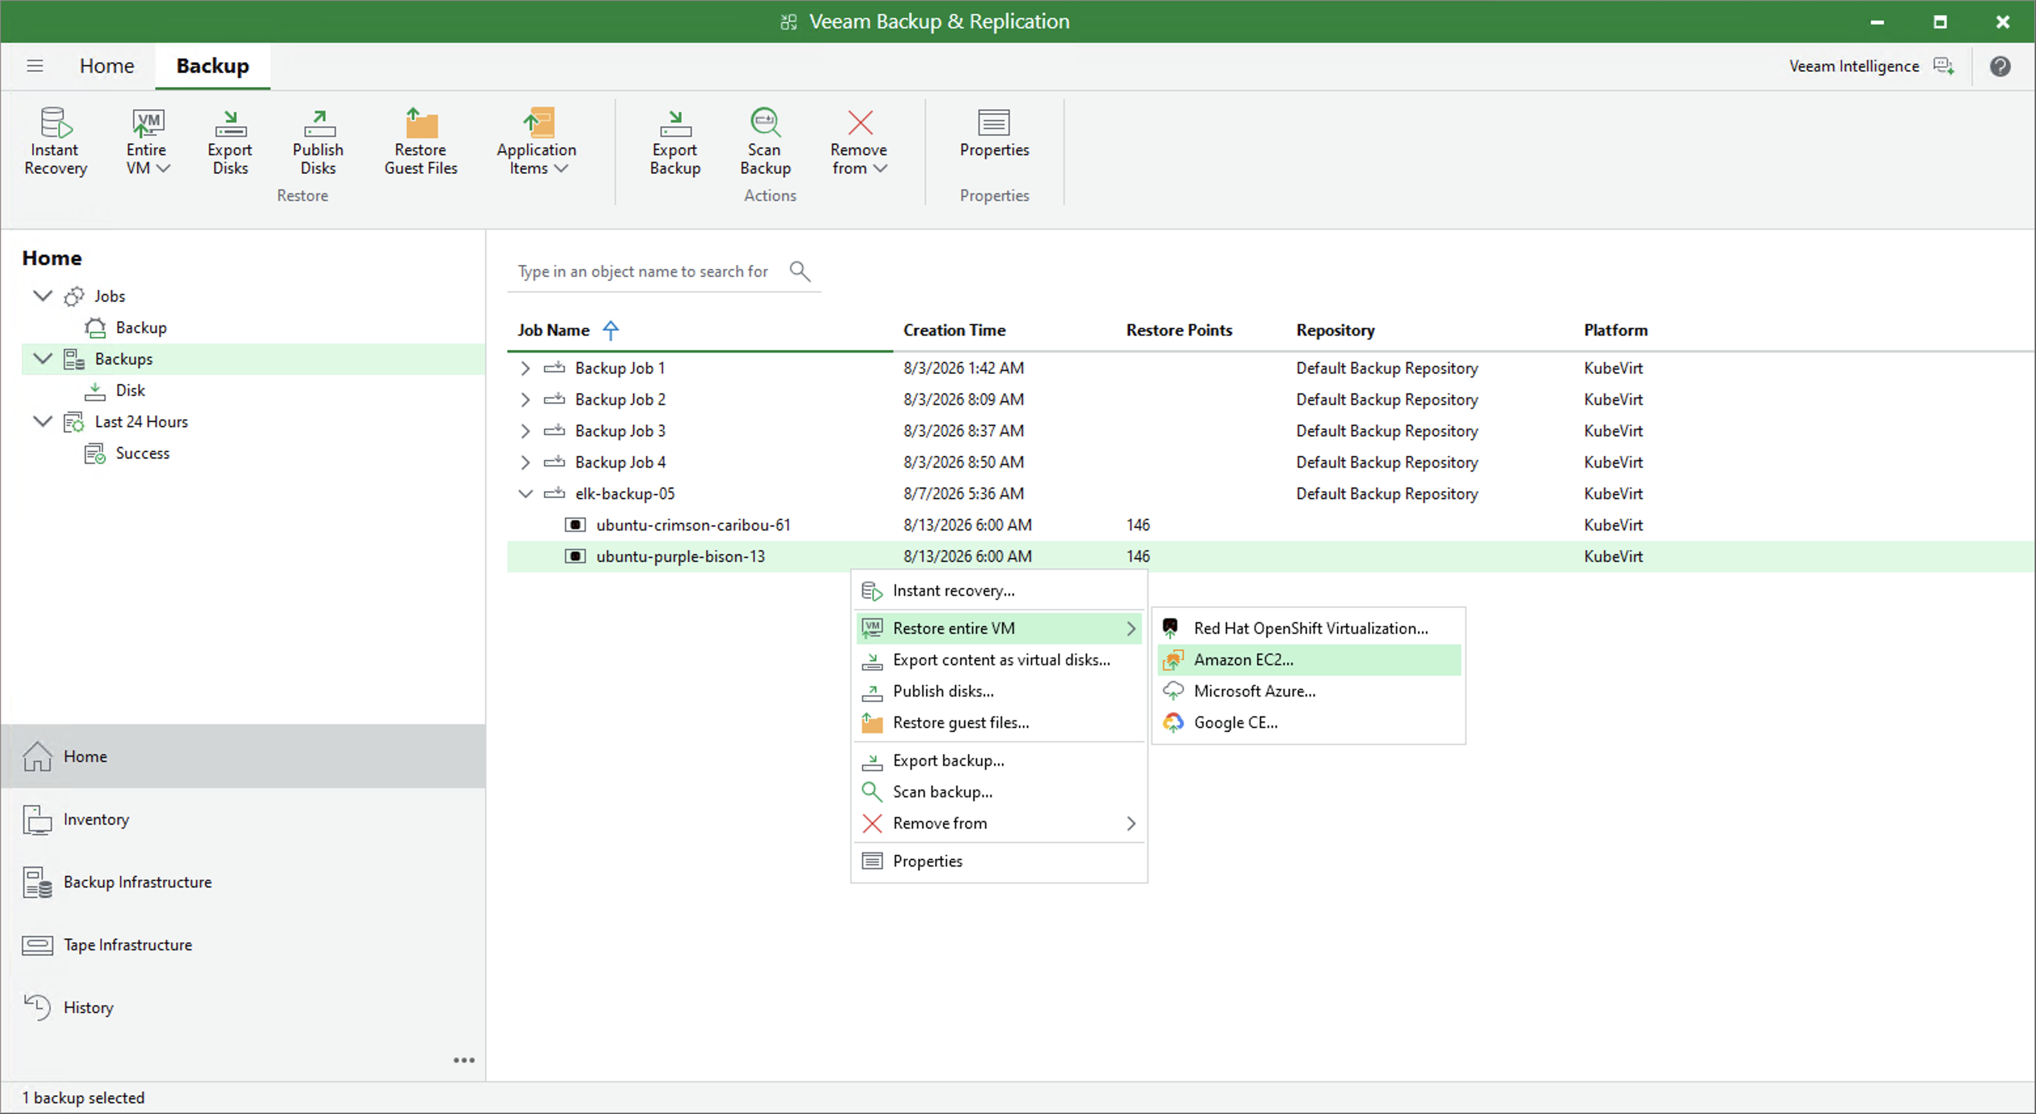Click the Restore Guest Files icon

[421, 122]
